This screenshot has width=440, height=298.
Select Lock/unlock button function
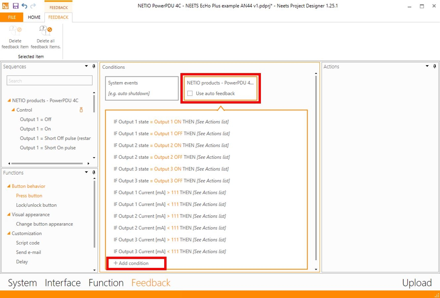pyautogui.click(x=36, y=205)
